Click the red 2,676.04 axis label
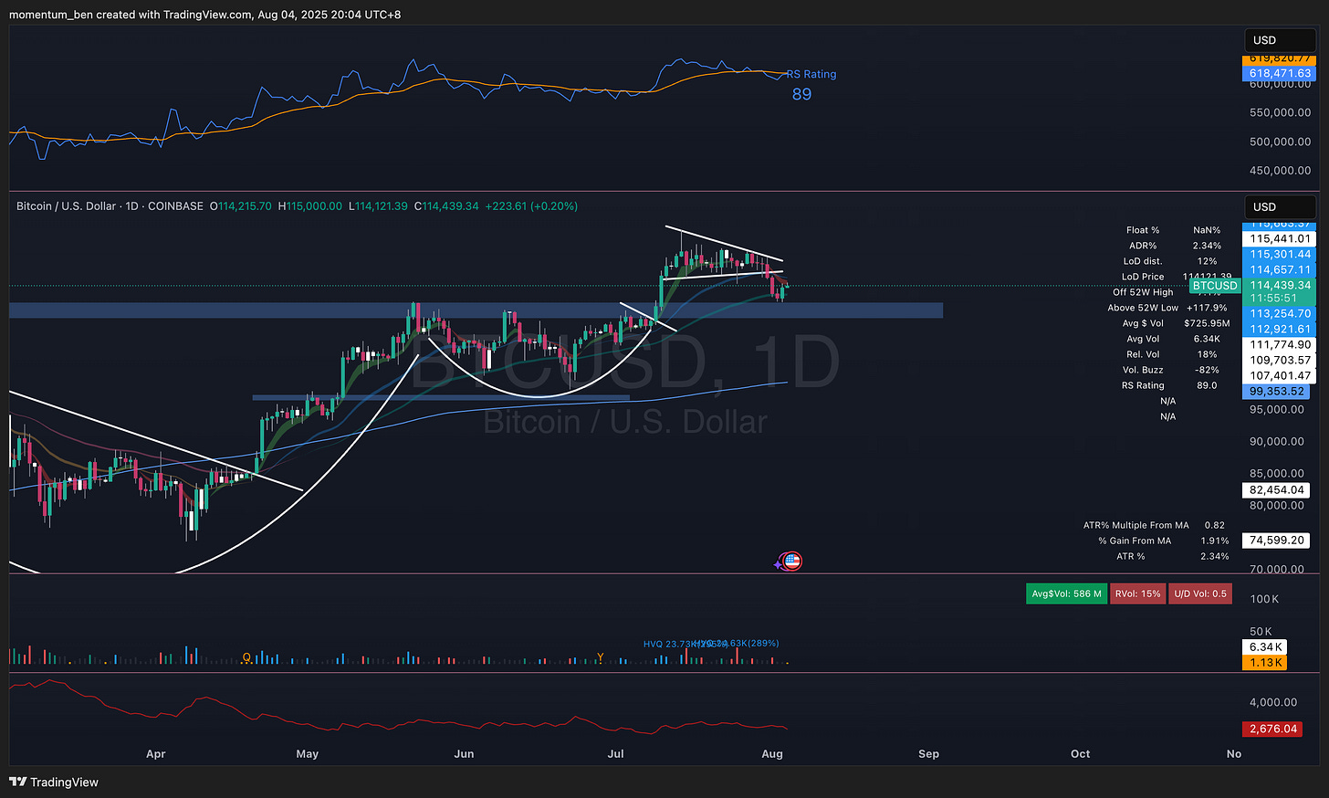 click(x=1272, y=729)
